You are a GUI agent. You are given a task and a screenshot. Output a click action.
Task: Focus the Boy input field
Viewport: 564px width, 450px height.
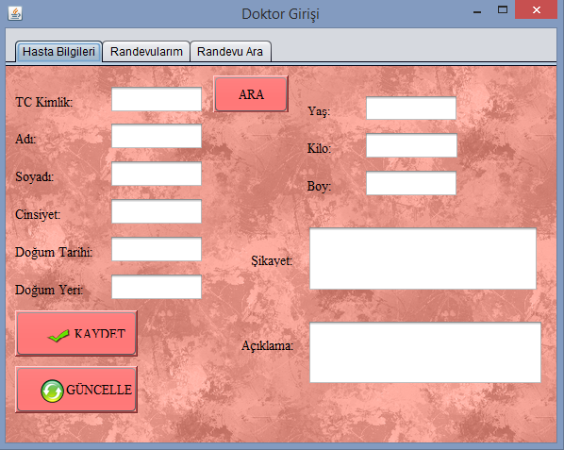click(411, 183)
